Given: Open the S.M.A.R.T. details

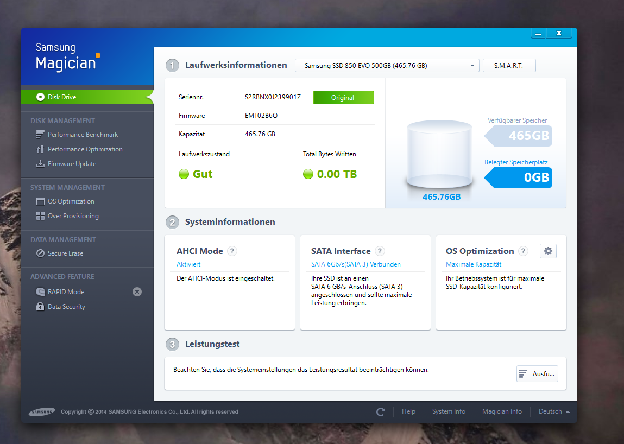Looking at the screenshot, I should (x=509, y=66).
